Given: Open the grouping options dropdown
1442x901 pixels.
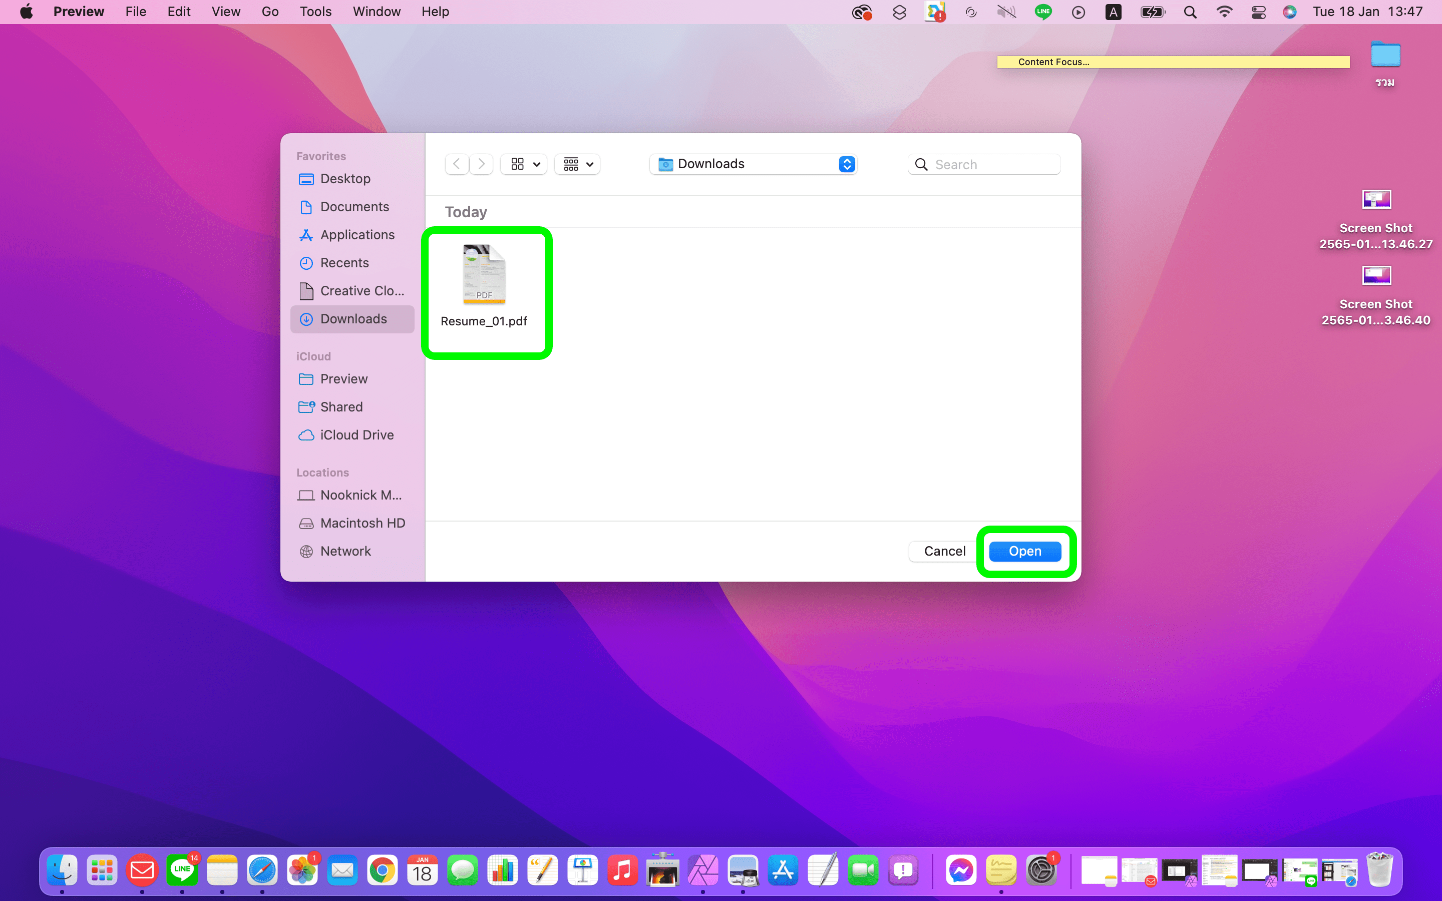Looking at the screenshot, I should [577, 164].
